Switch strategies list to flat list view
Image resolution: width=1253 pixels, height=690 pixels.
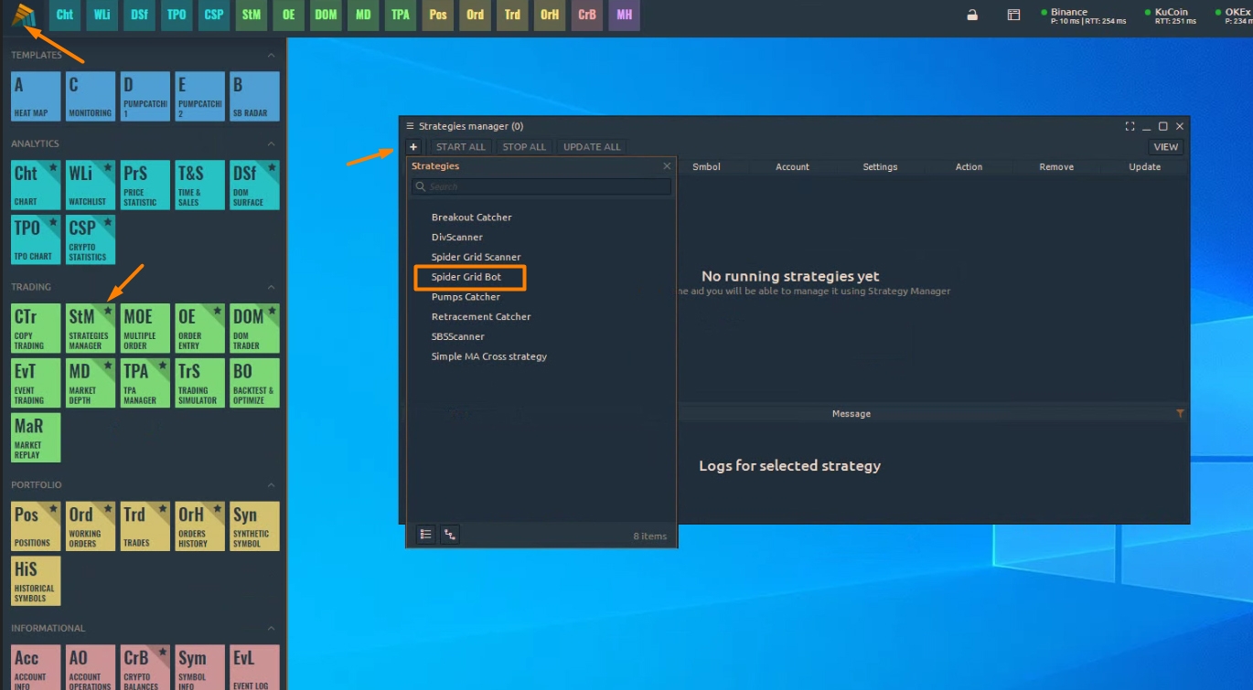pos(425,536)
